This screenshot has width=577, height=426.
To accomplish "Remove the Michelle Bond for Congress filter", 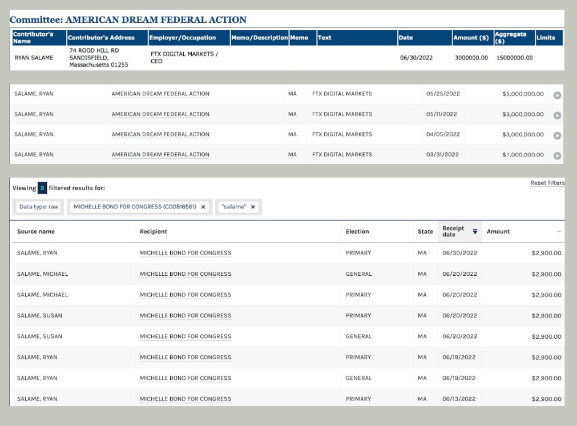I will point(203,207).
